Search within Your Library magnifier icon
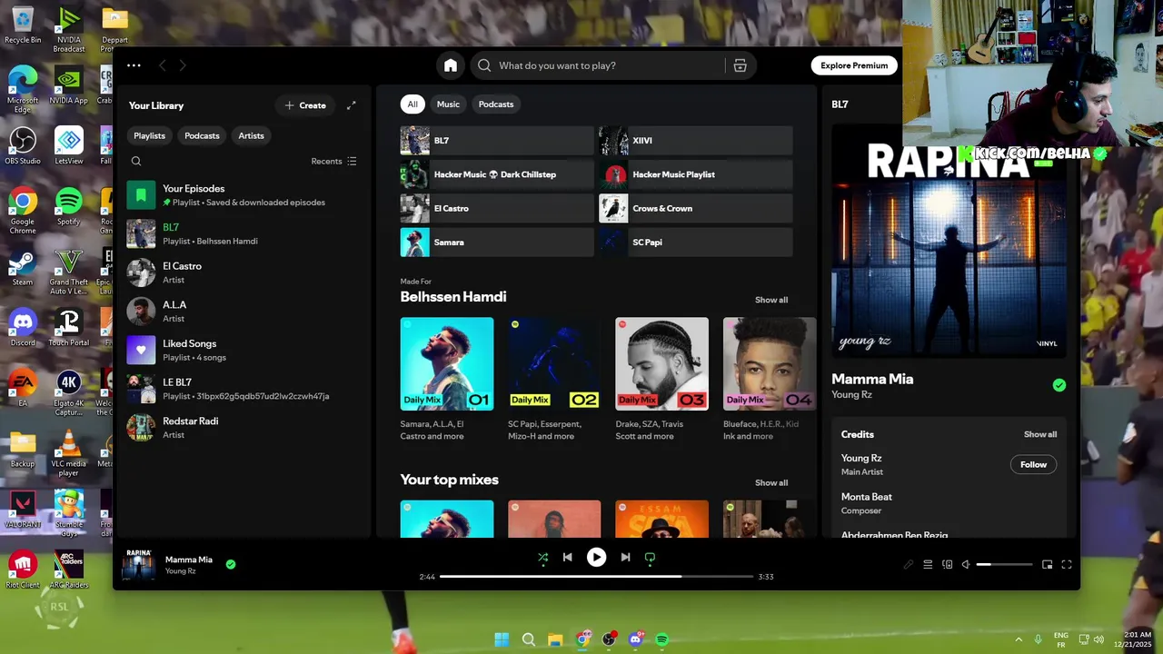1163x654 pixels. (x=136, y=161)
